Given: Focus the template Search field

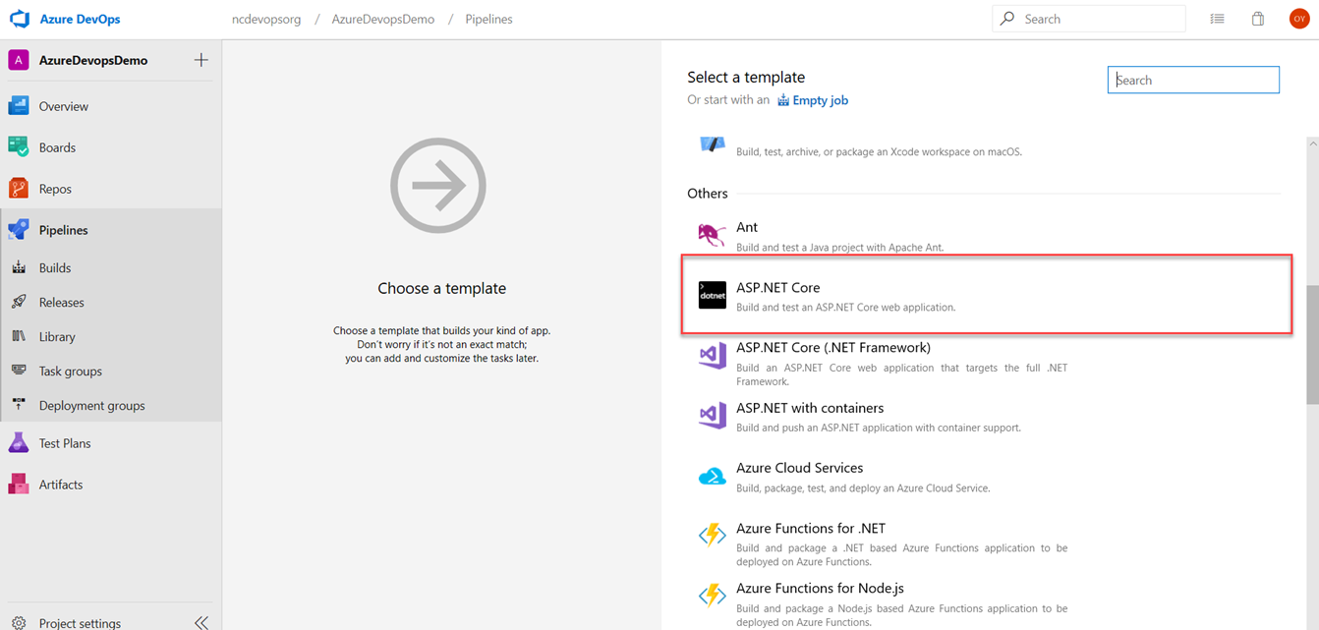Looking at the screenshot, I should tap(1193, 80).
